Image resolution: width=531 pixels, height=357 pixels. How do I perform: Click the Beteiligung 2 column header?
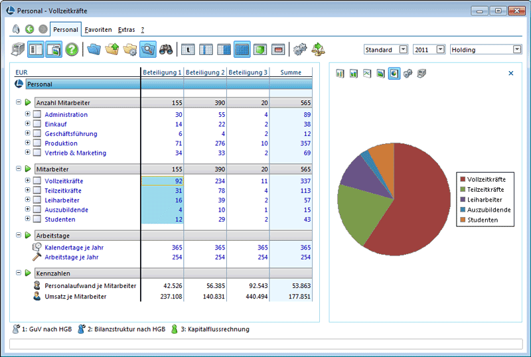click(205, 72)
